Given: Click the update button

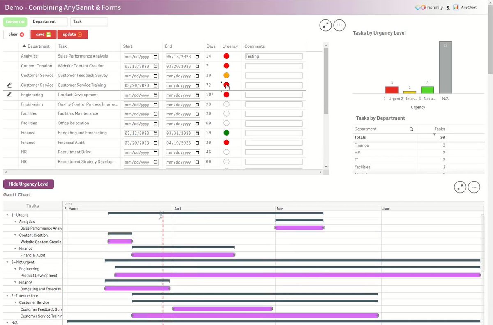Looking at the screenshot, I should 72,35.
